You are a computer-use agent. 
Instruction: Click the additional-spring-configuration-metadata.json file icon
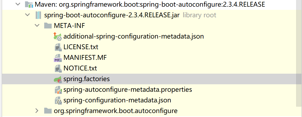coord(58,36)
